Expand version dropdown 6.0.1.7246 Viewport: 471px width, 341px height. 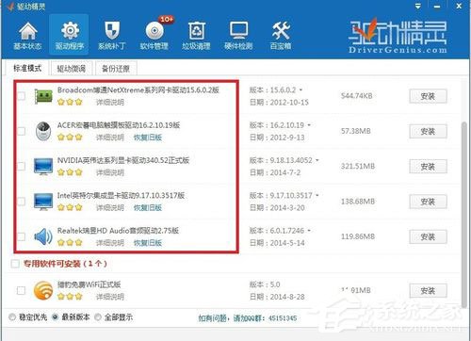click(x=309, y=231)
